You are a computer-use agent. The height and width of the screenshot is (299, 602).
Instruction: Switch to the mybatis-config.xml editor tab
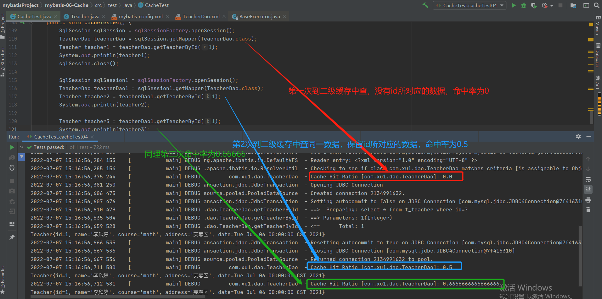tap(141, 16)
